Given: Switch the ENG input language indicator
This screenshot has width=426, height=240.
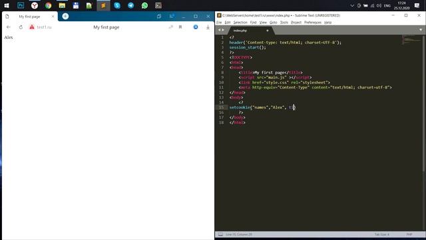Looking at the screenshot, I should (x=387, y=5).
